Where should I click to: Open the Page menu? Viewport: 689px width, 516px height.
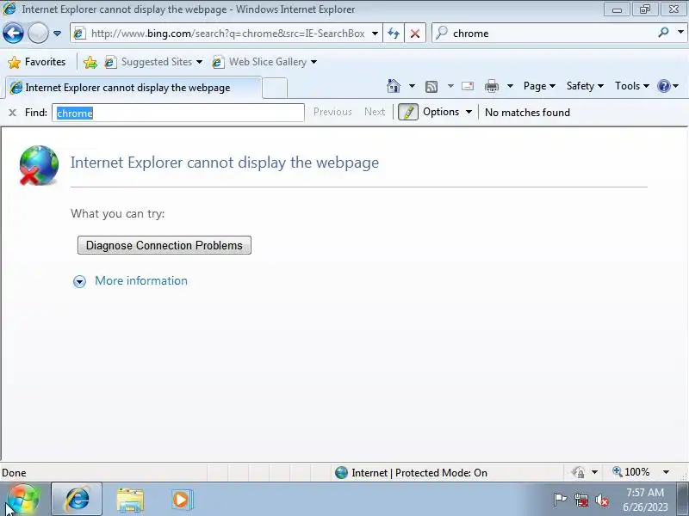(539, 86)
